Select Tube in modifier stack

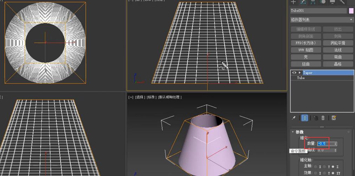pos(322,78)
